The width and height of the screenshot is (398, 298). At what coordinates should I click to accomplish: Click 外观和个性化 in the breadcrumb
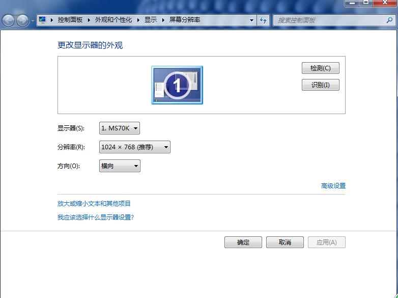(x=113, y=20)
